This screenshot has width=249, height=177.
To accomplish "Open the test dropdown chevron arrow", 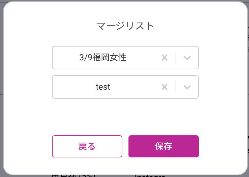I will point(187,87).
